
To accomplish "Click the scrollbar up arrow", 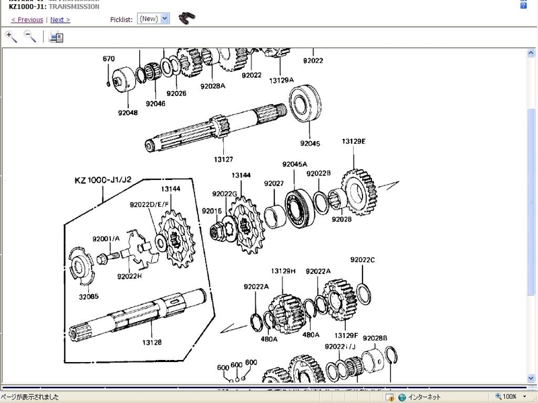I will (531, 53).
